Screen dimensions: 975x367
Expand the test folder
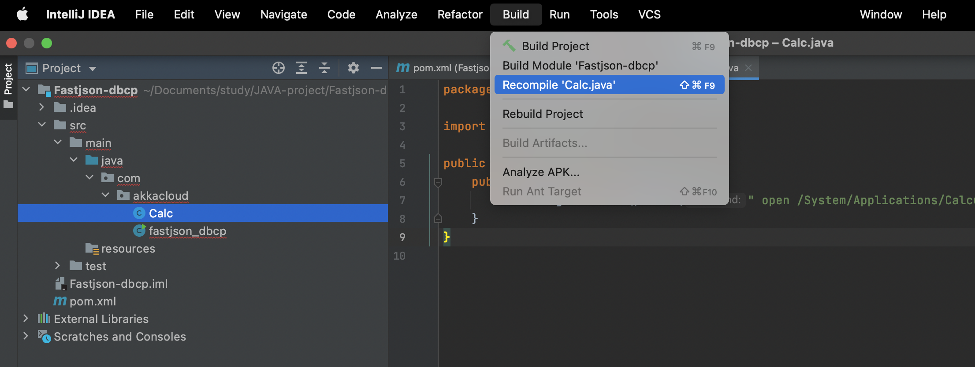[57, 265]
